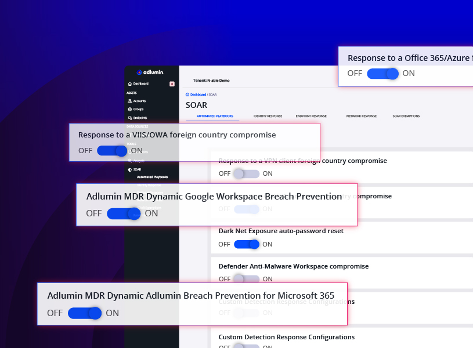Image resolution: width=473 pixels, height=348 pixels.
Task: Switch off Google Workspace Breach Prevention toggle
Action: [x=124, y=213]
